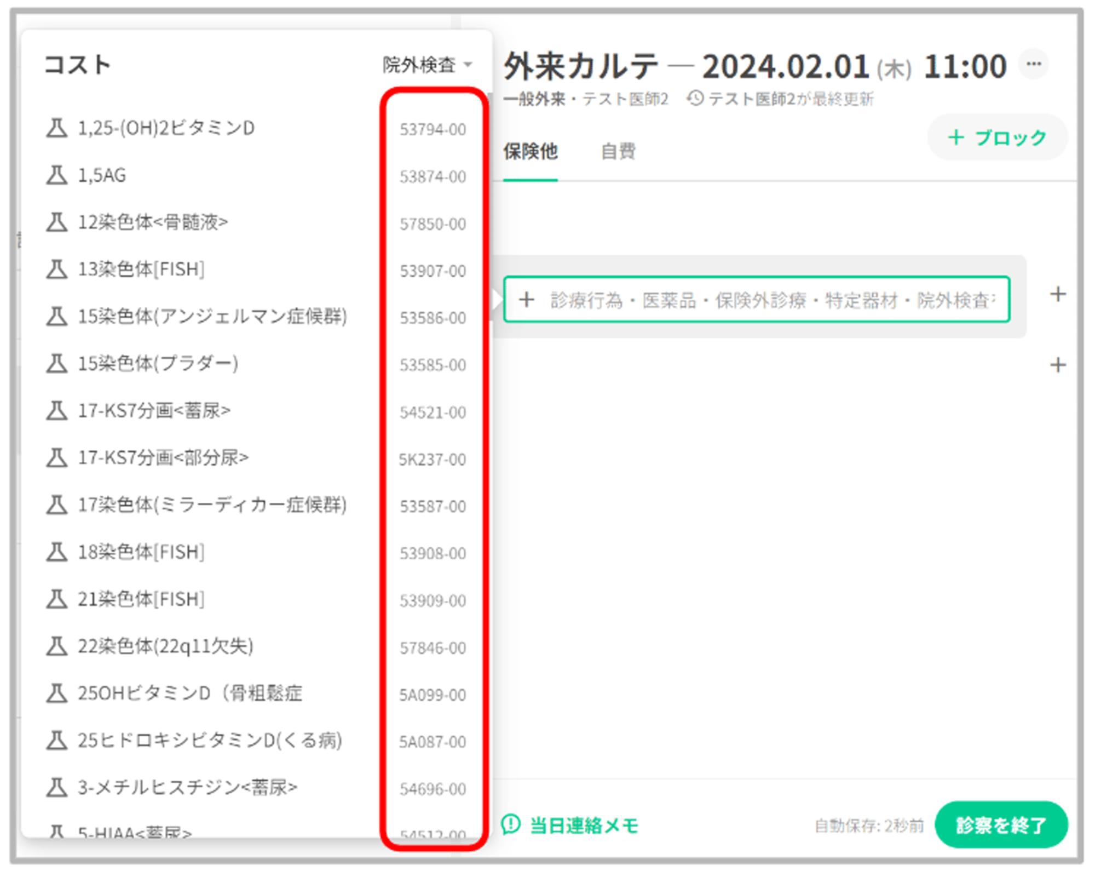Switch to the 自費 tab
Screen dimensions: 1095x871
coord(618,151)
